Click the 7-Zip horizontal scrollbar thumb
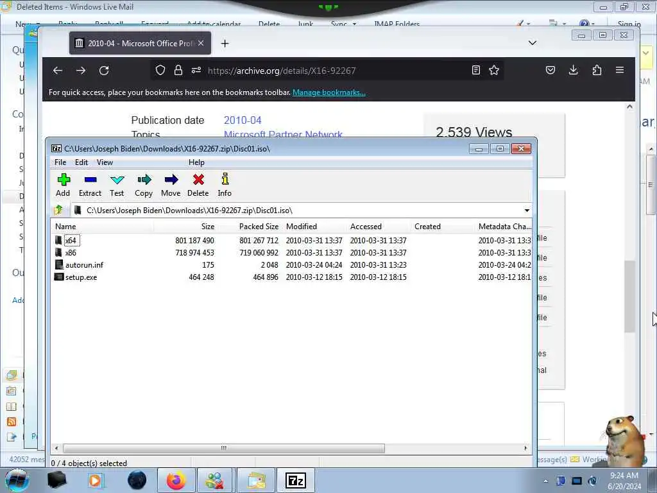657x493 pixels. tap(224, 448)
